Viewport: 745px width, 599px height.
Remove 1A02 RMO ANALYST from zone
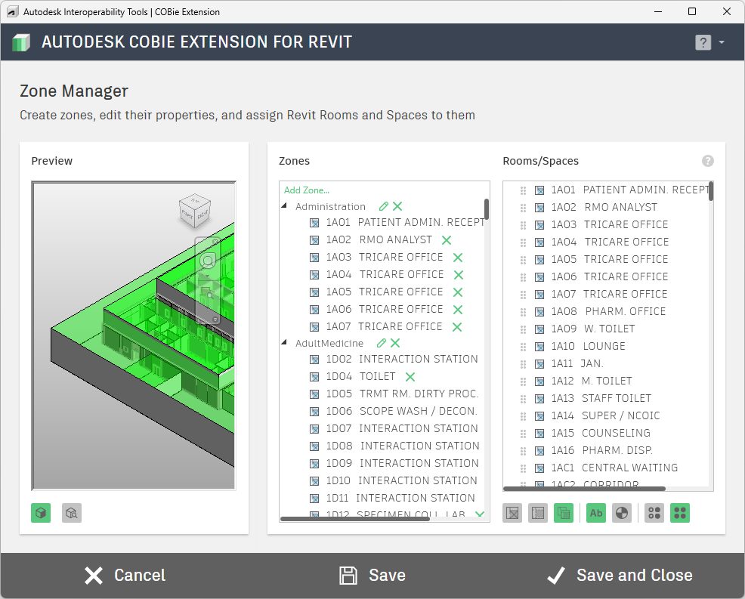pos(446,240)
